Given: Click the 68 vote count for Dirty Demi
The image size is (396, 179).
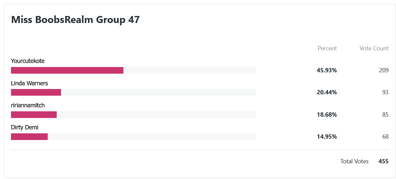Looking at the screenshot, I should pyautogui.click(x=385, y=137).
